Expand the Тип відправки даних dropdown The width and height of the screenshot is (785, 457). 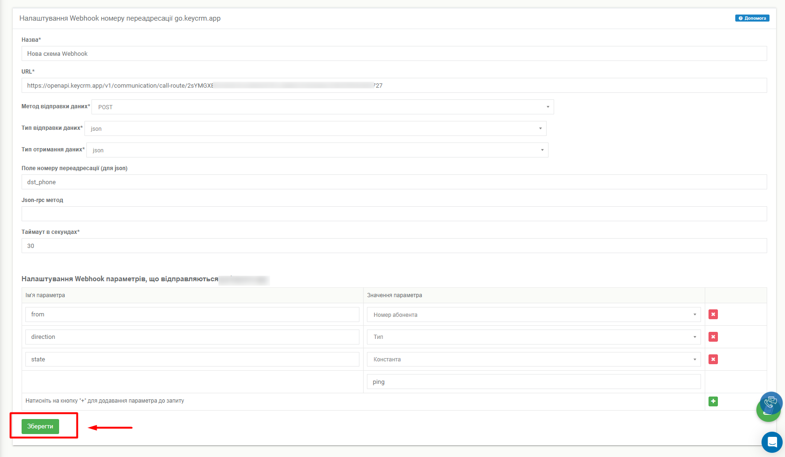[315, 128]
